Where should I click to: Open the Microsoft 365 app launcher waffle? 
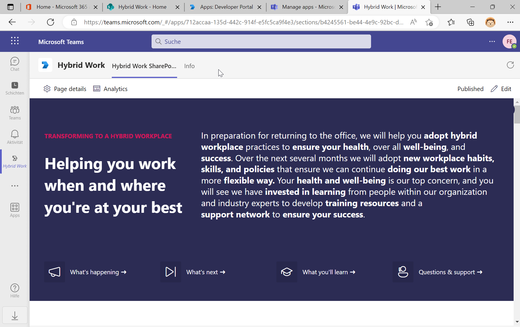coord(15,41)
